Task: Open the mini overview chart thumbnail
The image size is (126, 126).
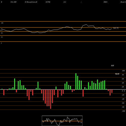Action: pyautogui.click(x=62, y=121)
